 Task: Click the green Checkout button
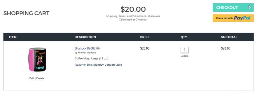point(233,7)
